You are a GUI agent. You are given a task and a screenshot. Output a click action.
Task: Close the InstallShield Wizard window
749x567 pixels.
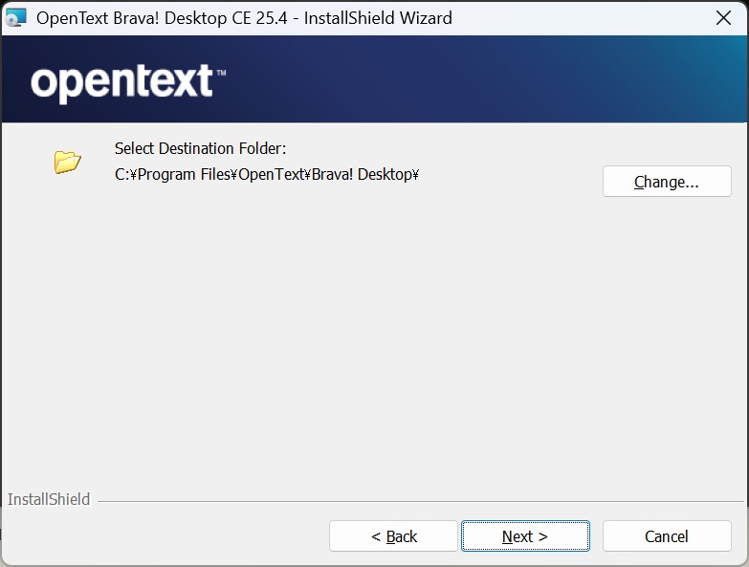tap(724, 18)
